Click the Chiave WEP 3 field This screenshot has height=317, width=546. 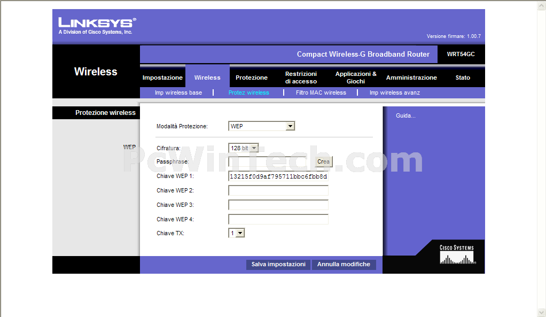click(x=278, y=205)
